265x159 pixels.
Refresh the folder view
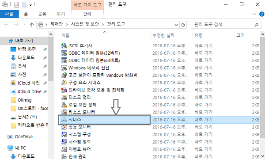point(183,25)
